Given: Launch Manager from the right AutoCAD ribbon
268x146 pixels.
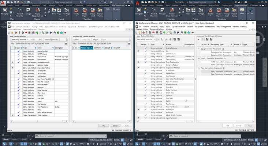Looking at the screenshot, I should pos(162,11).
